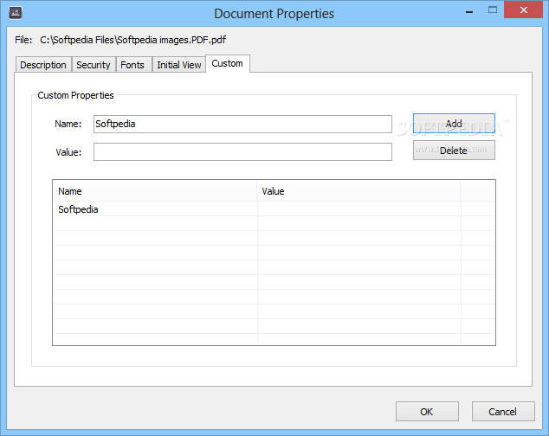Cancel the Document Properties dialog
Viewport: 549px width, 436px height.
(503, 412)
